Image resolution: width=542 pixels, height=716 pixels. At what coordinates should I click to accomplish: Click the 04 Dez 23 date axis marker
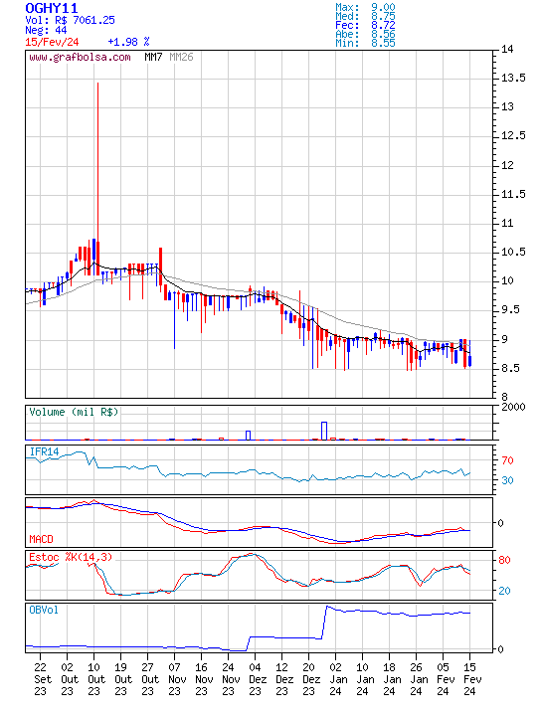click(x=255, y=679)
